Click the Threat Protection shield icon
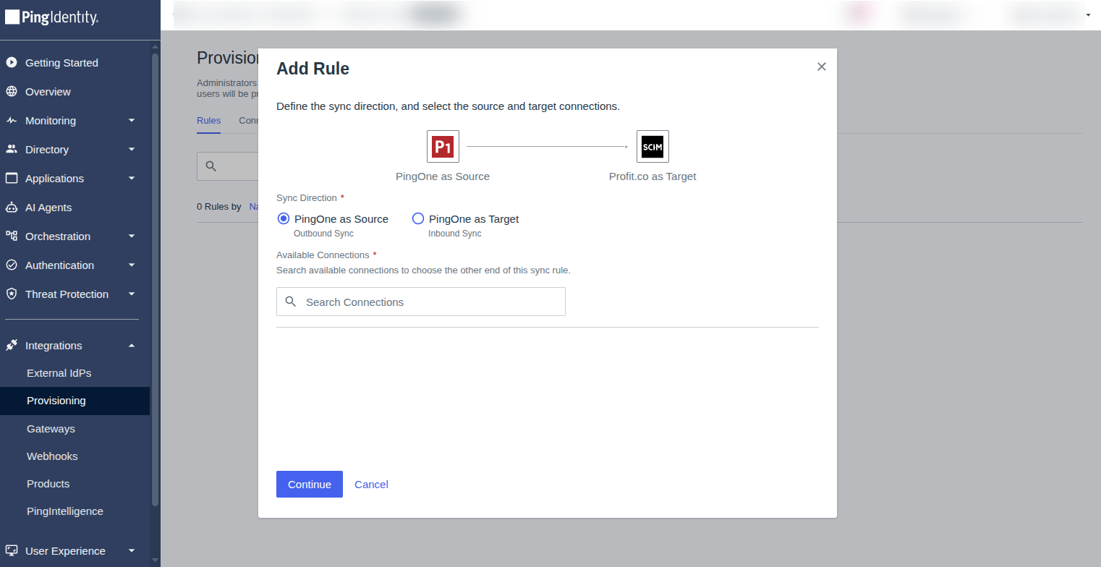Image resolution: width=1101 pixels, height=567 pixels. (12, 294)
